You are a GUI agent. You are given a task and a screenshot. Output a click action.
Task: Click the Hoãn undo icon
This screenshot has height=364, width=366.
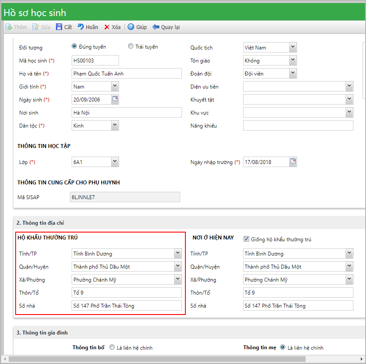pyautogui.click(x=81, y=27)
